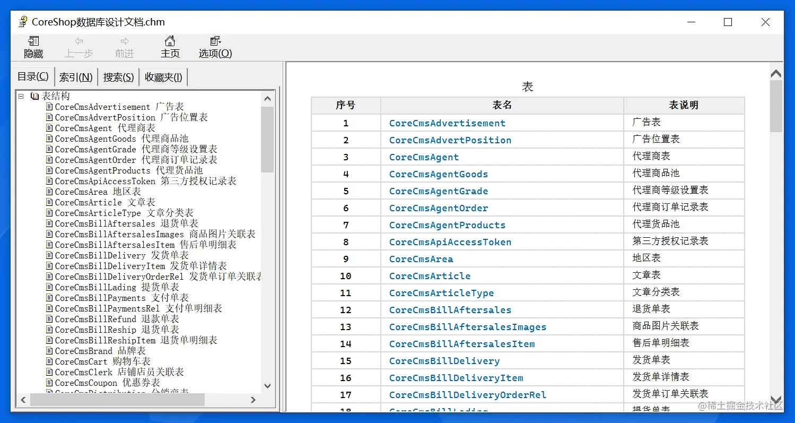Click the book icon beside 表结构
The width and height of the screenshot is (795, 423).
coord(35,96)
